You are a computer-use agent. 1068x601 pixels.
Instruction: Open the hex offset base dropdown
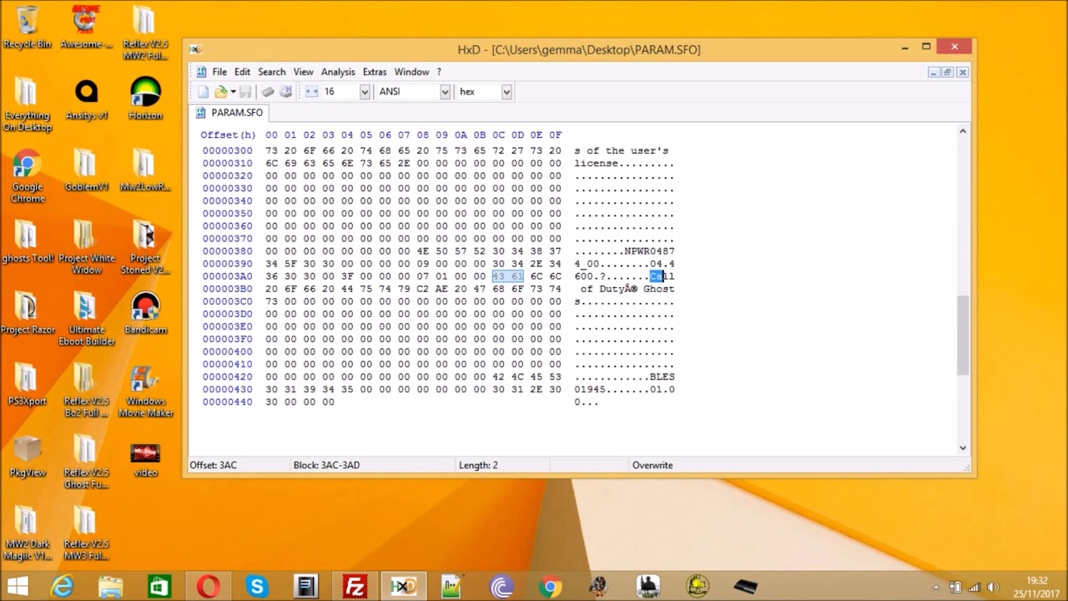[x=506, y=92]
